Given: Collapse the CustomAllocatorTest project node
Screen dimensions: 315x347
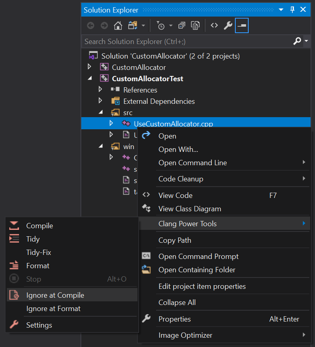Looking at the screenshot, I should (x=90, y=78).
